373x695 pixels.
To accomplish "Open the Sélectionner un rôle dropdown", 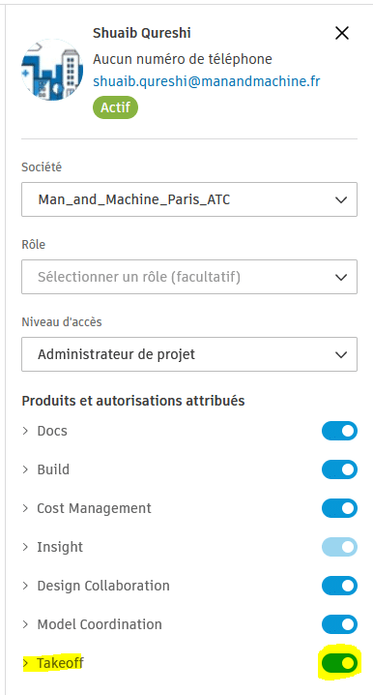I will (189, 277).
